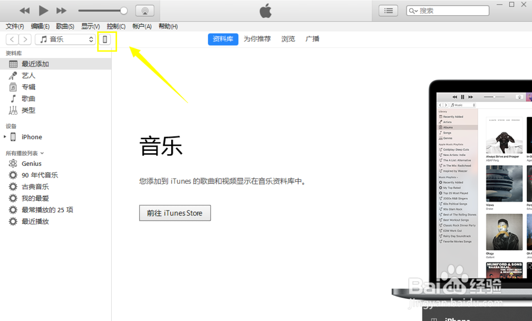Switch to the 广播 tab
532x321 pixels.
click(312, 39)
